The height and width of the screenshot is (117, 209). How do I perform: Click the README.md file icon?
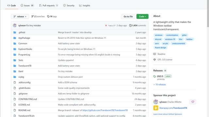tap(15, 110)
